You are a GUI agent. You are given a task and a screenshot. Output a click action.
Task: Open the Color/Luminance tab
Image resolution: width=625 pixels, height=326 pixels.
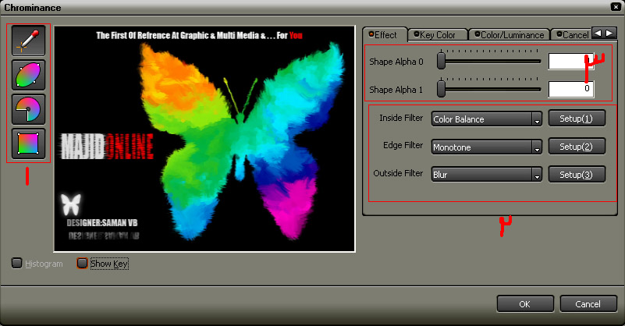(x=509, y=35)
